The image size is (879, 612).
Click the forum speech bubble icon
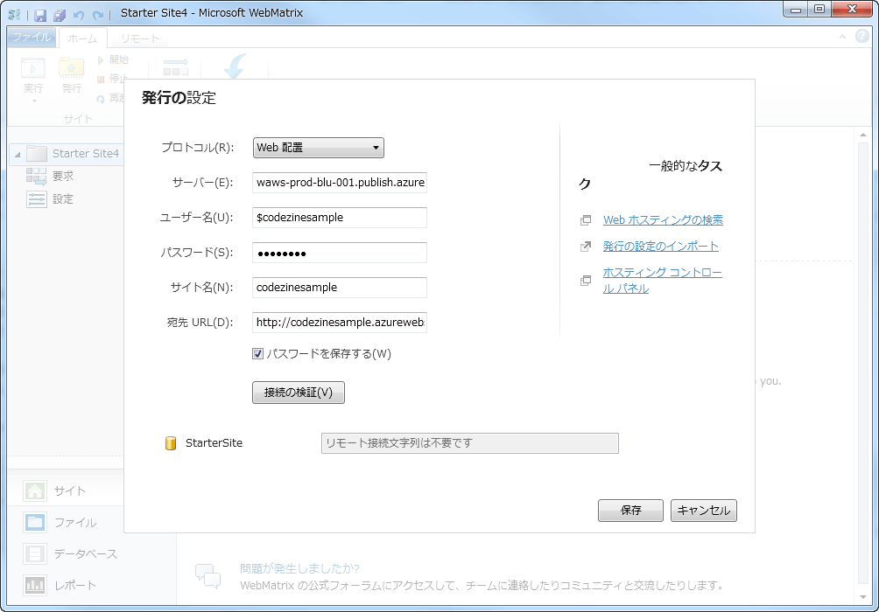click(x=208, y=575)
